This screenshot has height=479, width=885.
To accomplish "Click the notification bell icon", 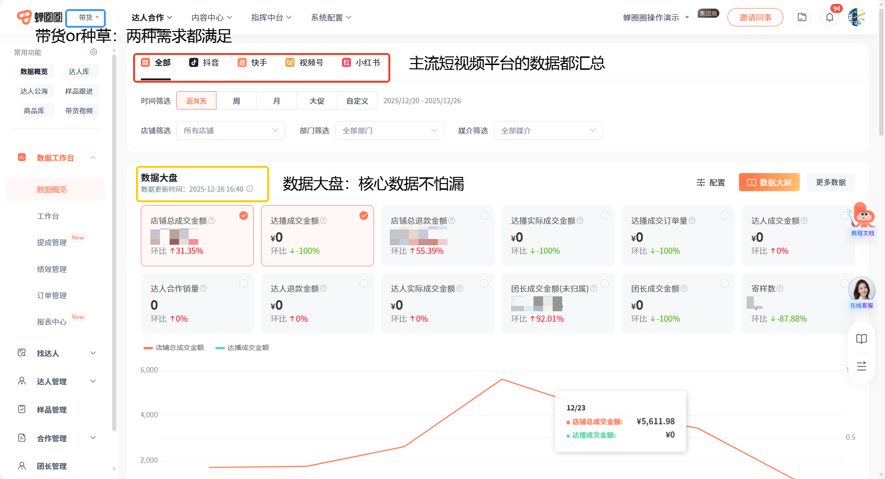I will coord(829,18).
